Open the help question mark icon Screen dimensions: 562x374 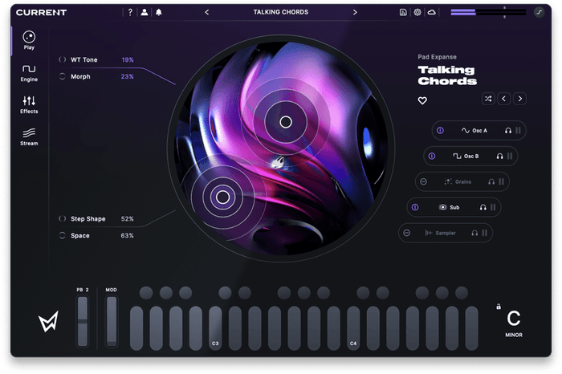(x=130, y=12)
